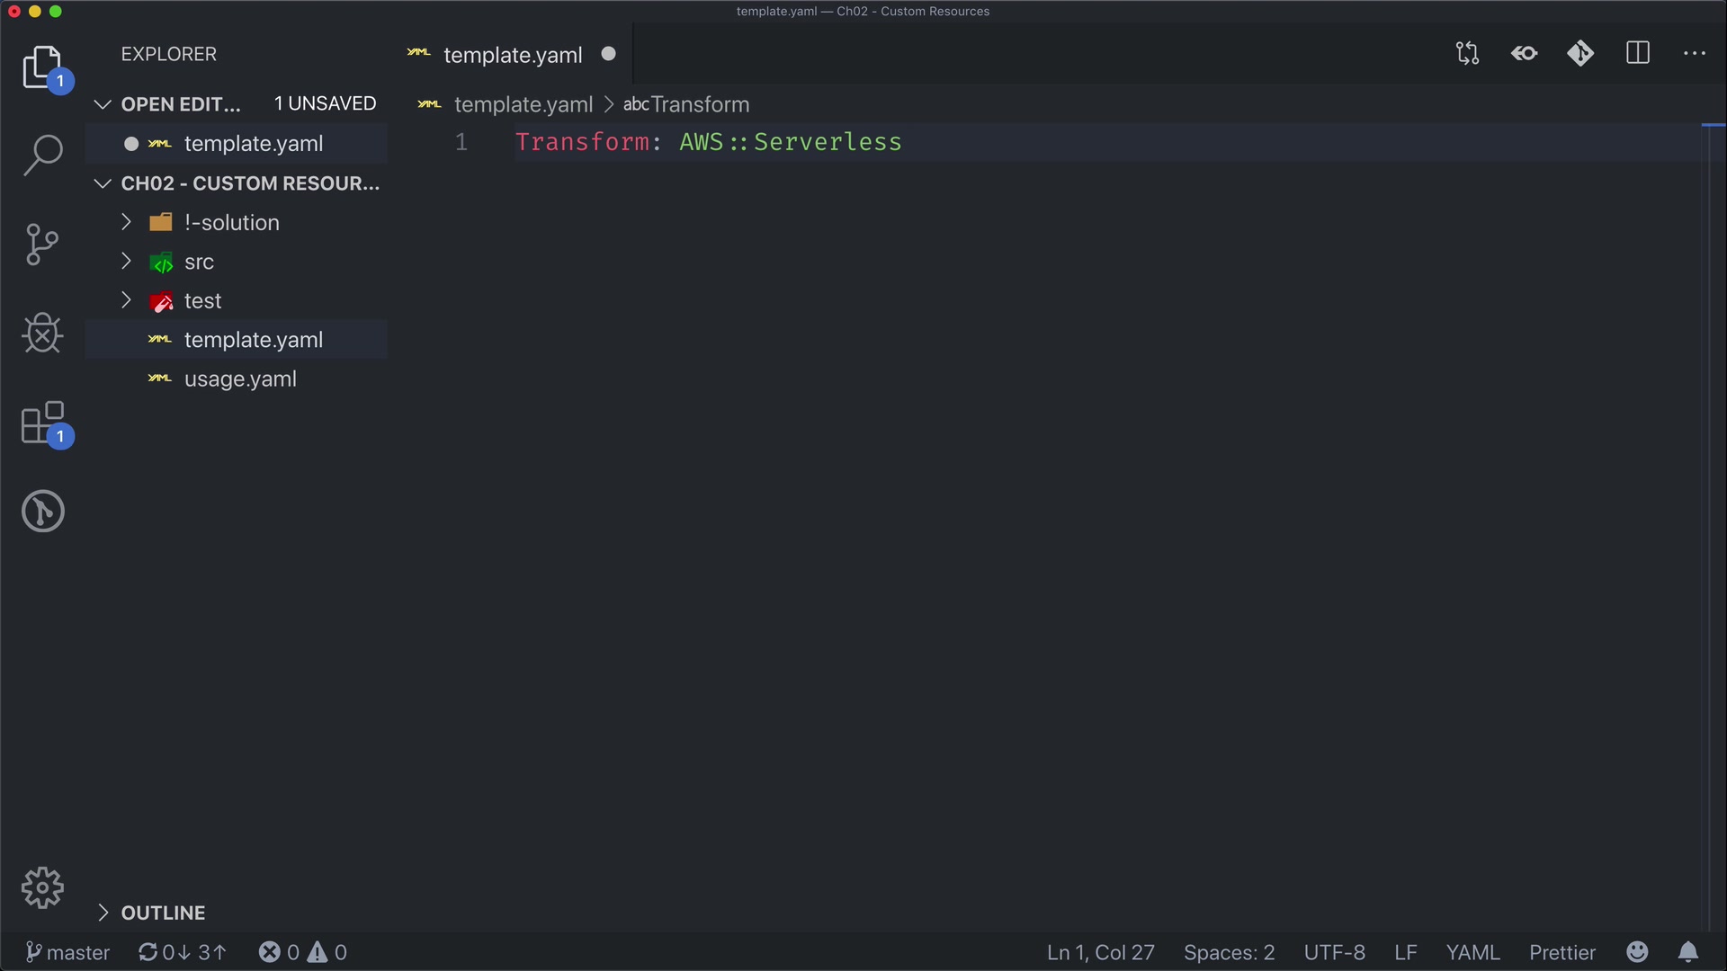Open the Search view in activity bar
The width and height of the screenshot is (1727, 971).
[x=42, y=155]
